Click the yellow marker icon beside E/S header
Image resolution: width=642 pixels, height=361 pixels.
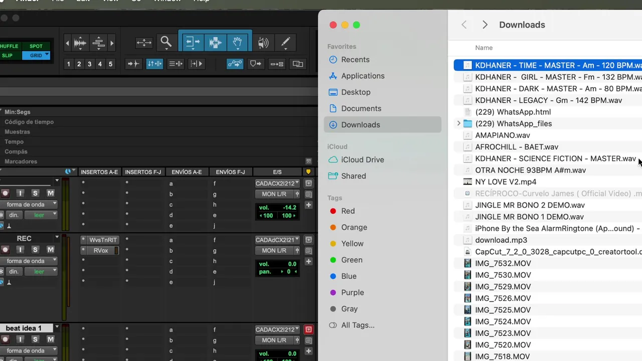click(308, 172)
